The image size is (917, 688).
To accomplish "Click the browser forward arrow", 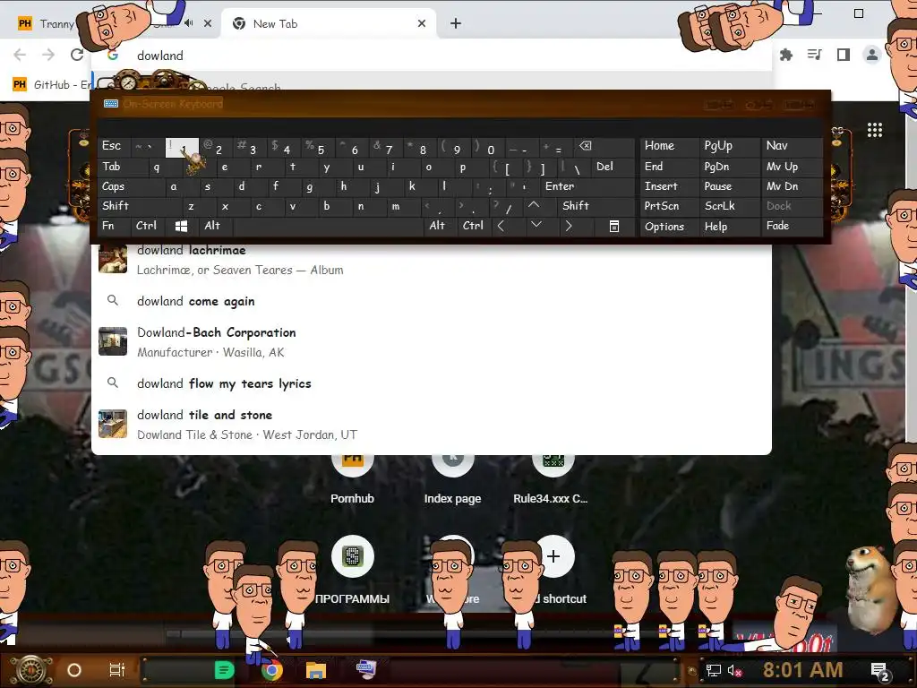I will tap(48, 55).
